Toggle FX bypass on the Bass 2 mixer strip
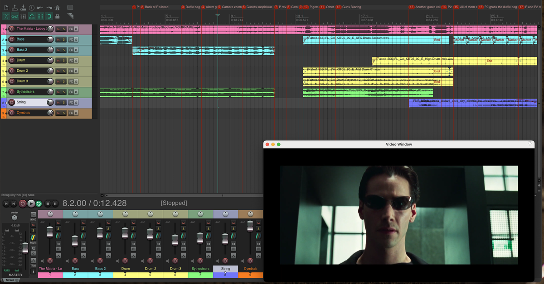544x284 pixels. coord(108,248)
